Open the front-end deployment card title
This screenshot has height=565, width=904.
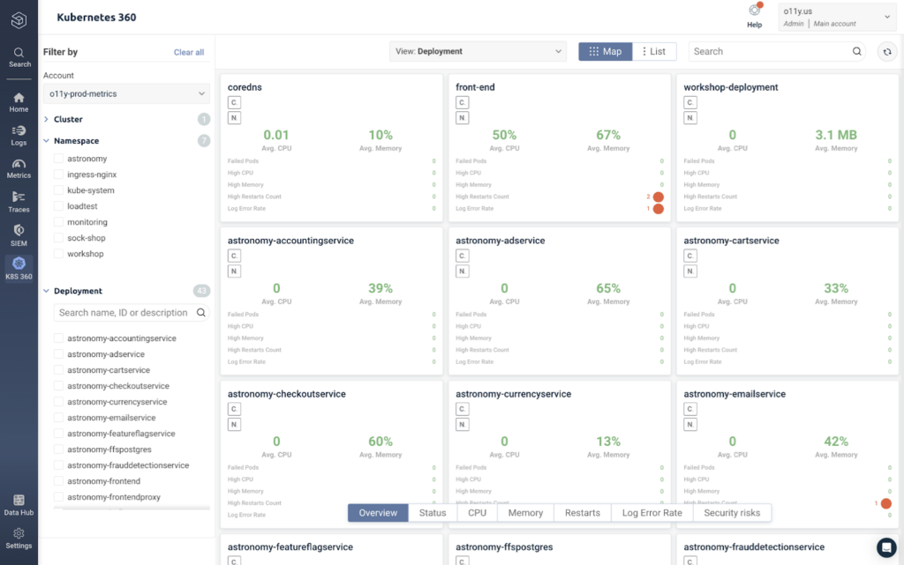475,87
